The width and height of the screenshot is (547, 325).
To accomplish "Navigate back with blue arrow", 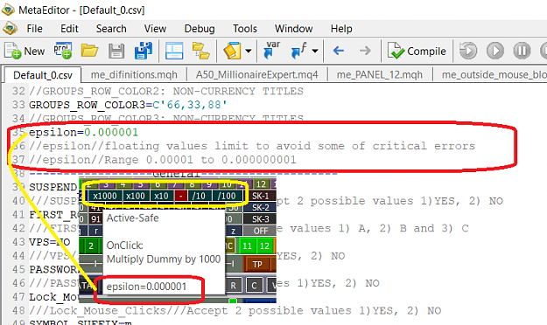I will click(339, 51).
